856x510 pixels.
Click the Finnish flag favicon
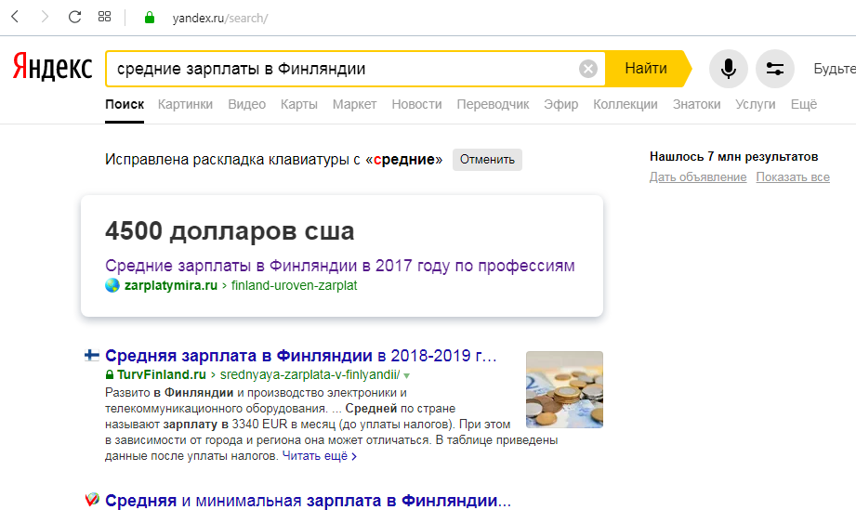(x=92, y=356)
